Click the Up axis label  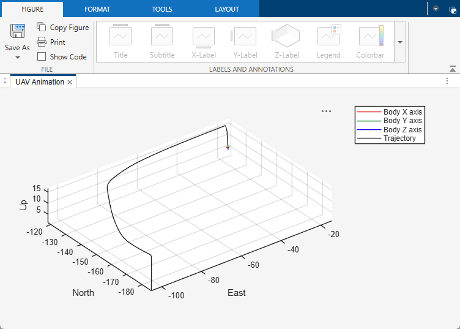click(23, 205)
